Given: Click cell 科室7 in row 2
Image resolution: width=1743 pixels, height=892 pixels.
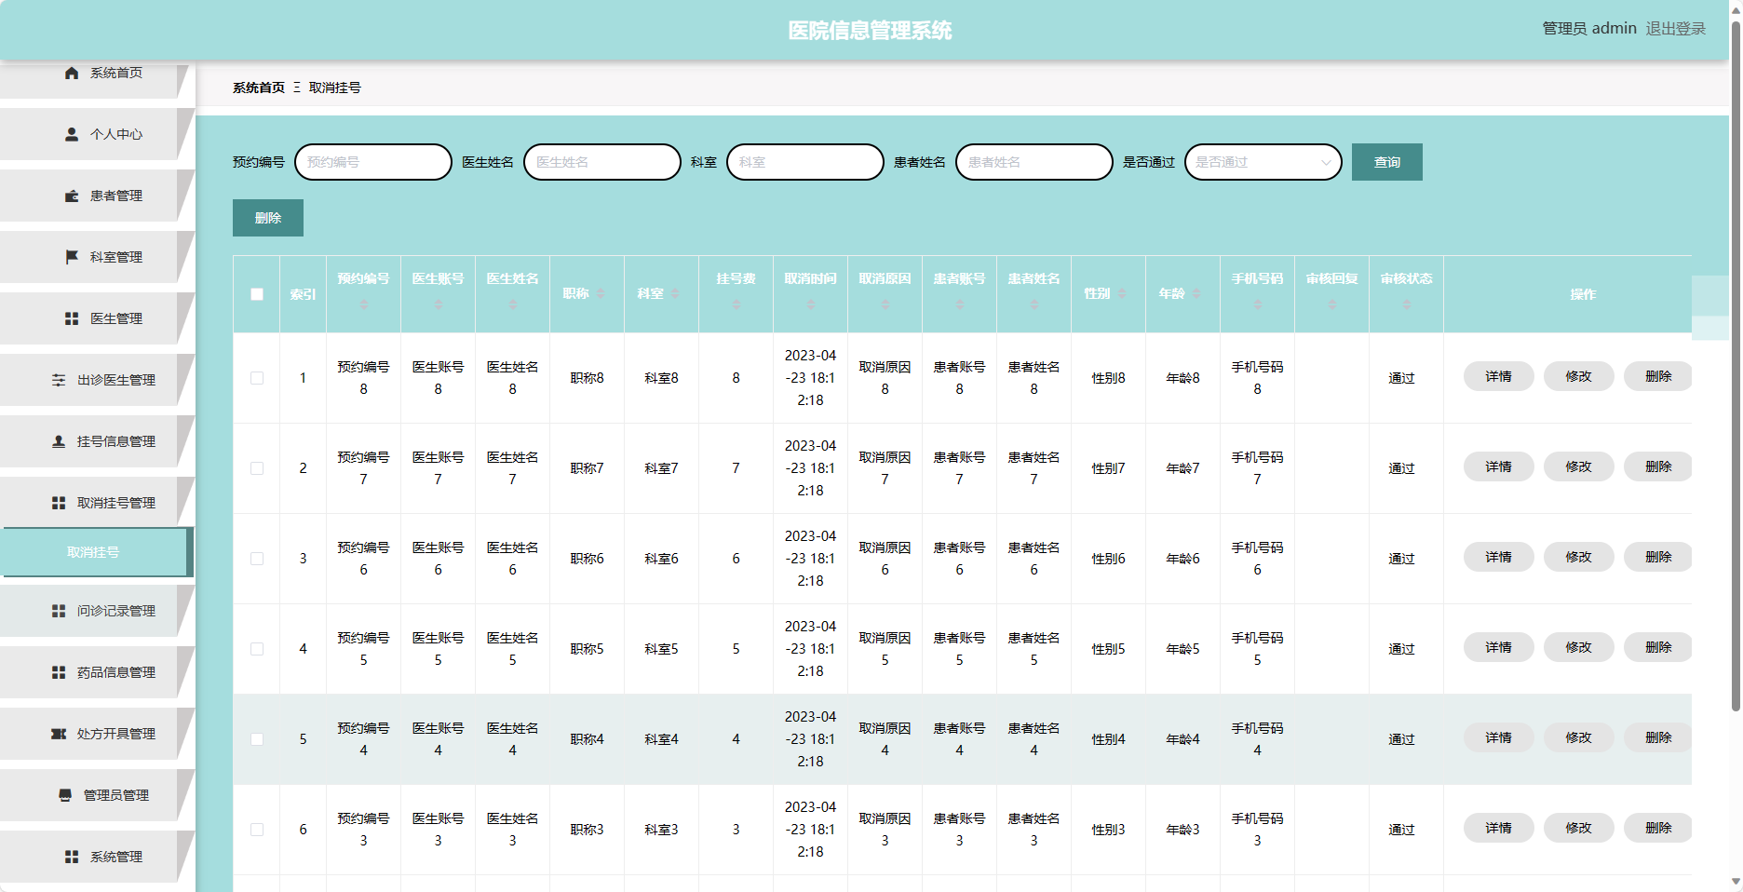Looking at the screenshot, I should click(x=662, y=468).
